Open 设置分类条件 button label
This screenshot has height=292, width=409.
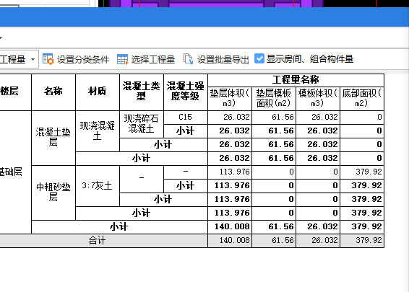tap(83, 60)
